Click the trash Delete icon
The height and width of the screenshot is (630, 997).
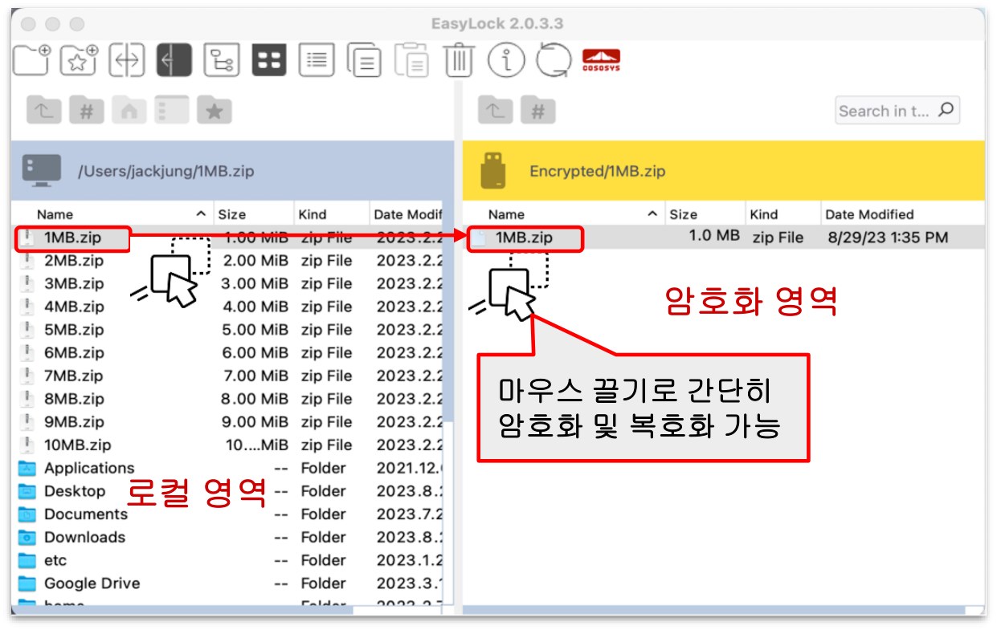click(460, 60)
